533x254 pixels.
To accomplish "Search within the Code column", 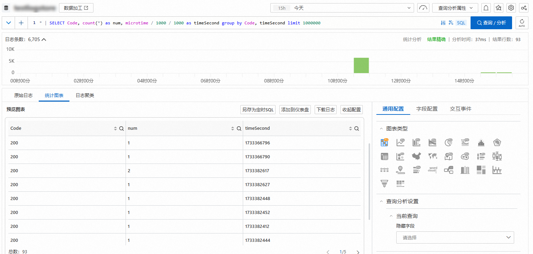I will pyautogui.click(x=121, y=128).
